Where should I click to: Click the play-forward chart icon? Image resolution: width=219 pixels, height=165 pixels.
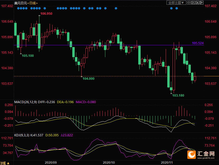(x=197, y=3)
